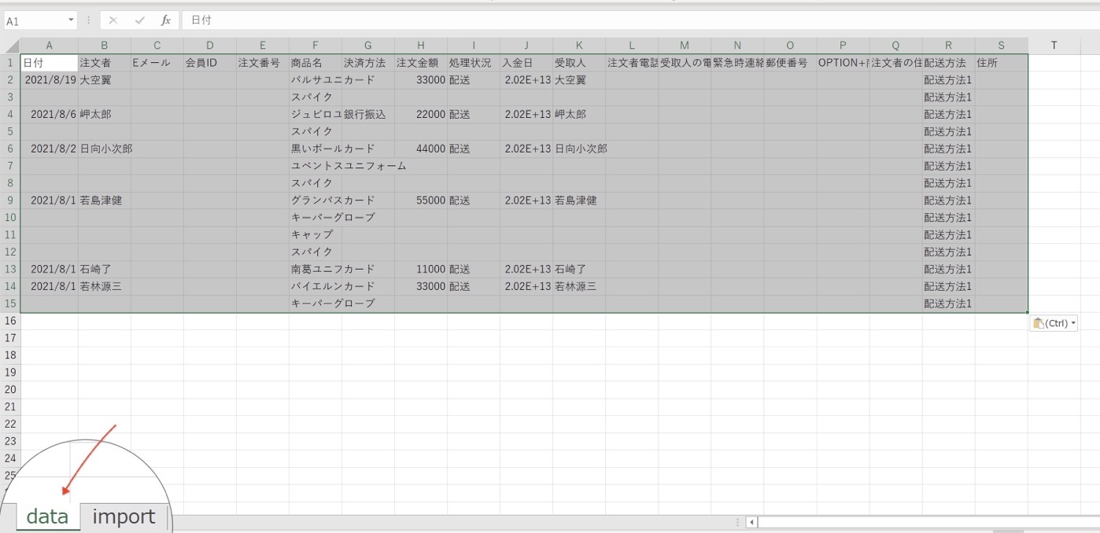
Task: Click the date cell 2021/8/6
Action: click(49, 115)
